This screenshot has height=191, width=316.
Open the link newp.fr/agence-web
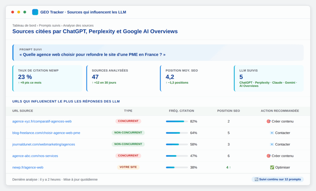[x=28, y=167]
